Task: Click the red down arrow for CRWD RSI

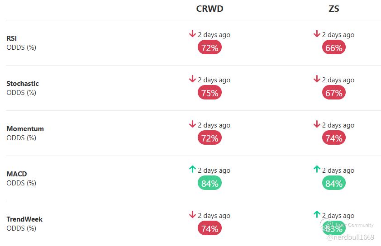Action: tap(192, 34)
